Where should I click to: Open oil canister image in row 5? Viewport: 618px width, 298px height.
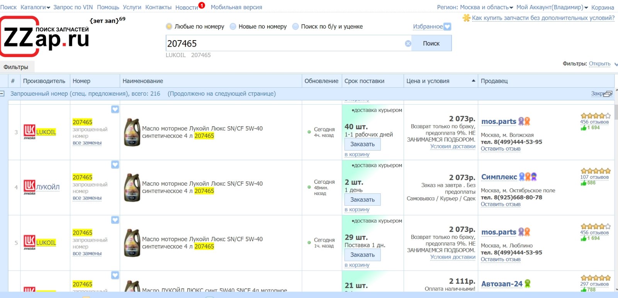pos(132,243)
